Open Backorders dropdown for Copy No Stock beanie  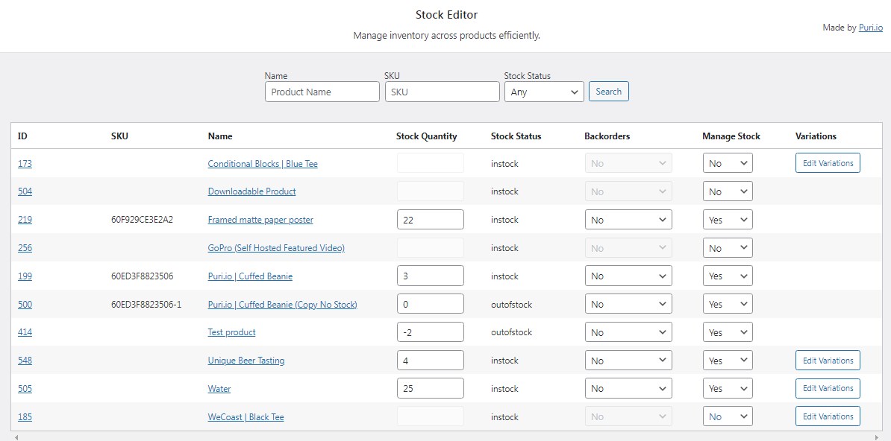pyautogui.click(x=628, y=304)
